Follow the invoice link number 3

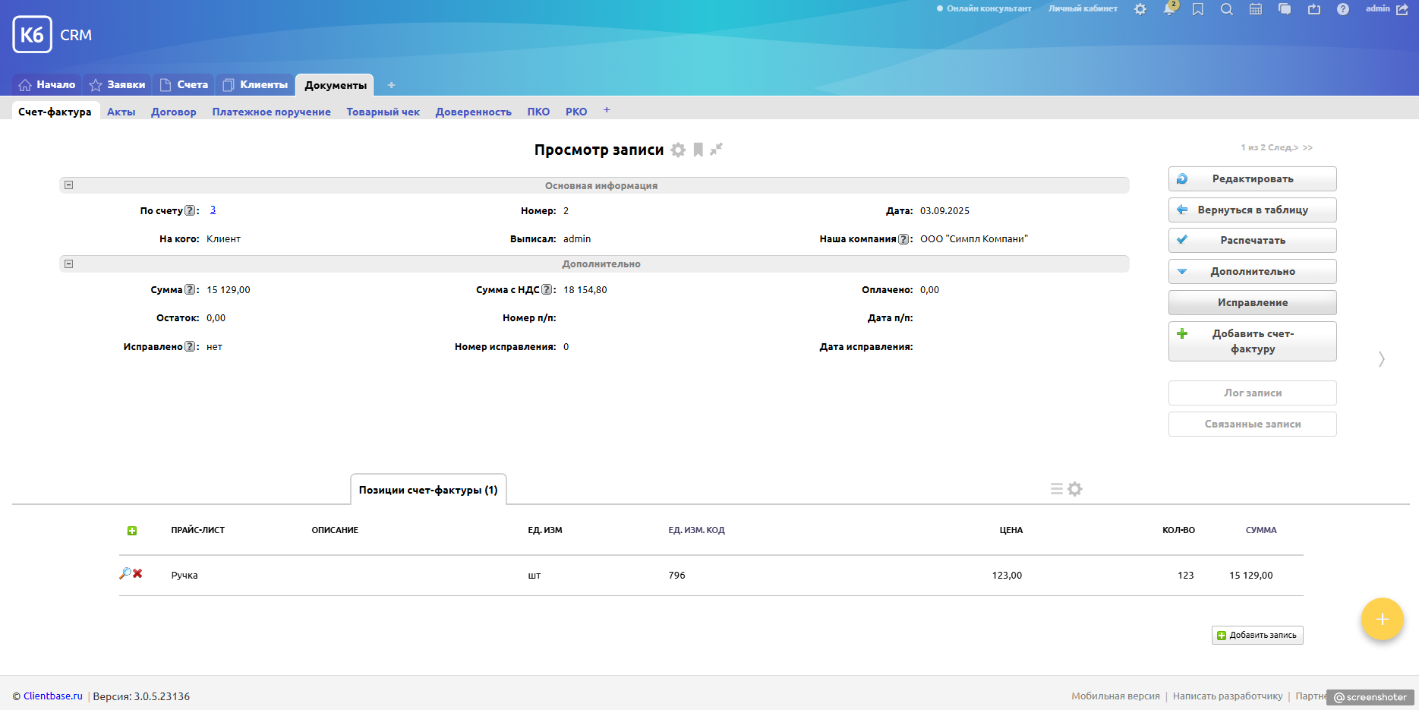(x=213, y=210)
